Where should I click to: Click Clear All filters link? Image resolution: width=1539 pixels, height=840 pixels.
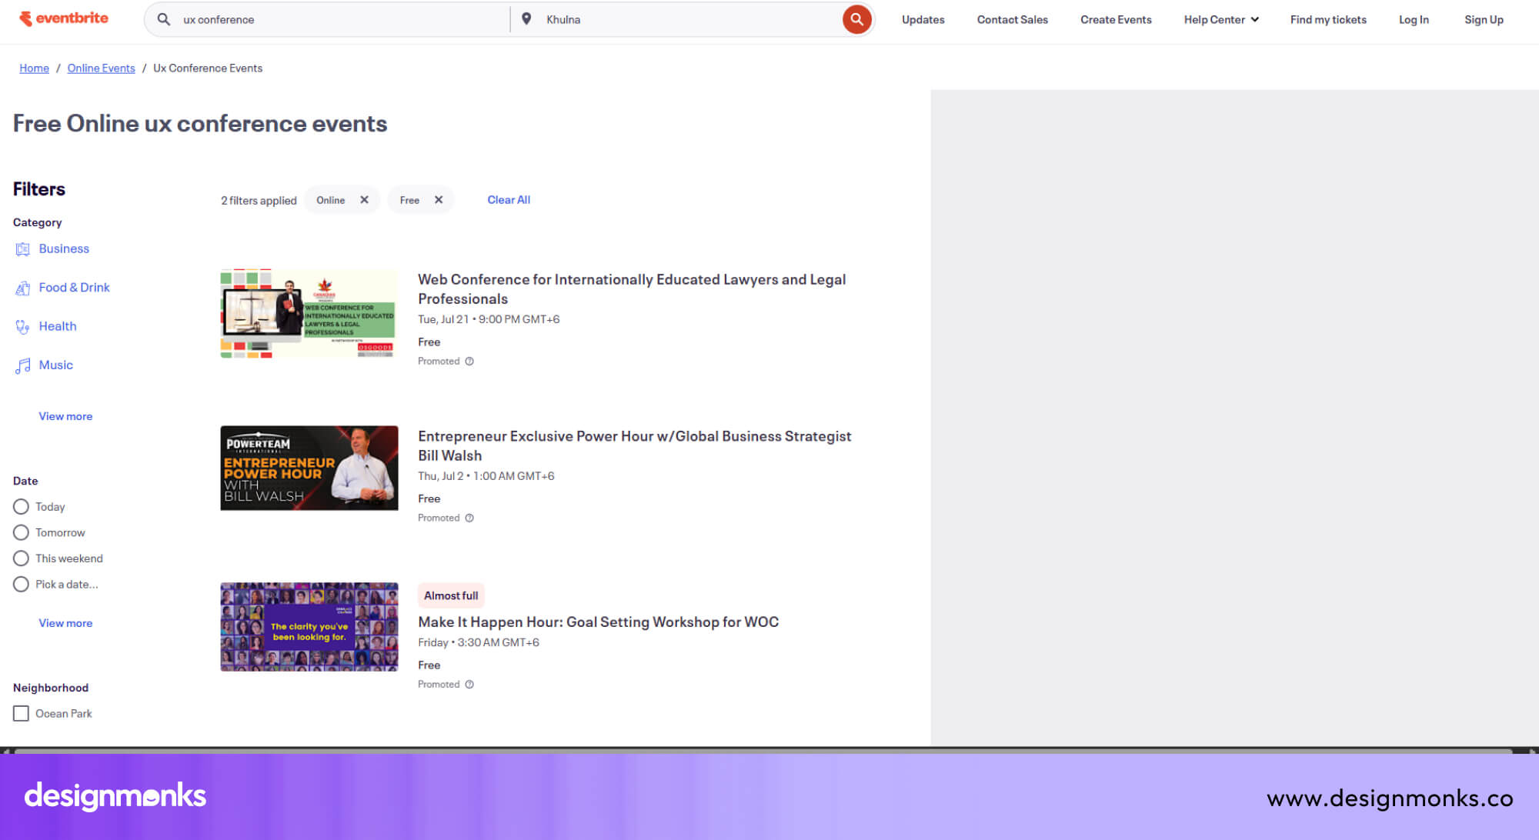509,200
